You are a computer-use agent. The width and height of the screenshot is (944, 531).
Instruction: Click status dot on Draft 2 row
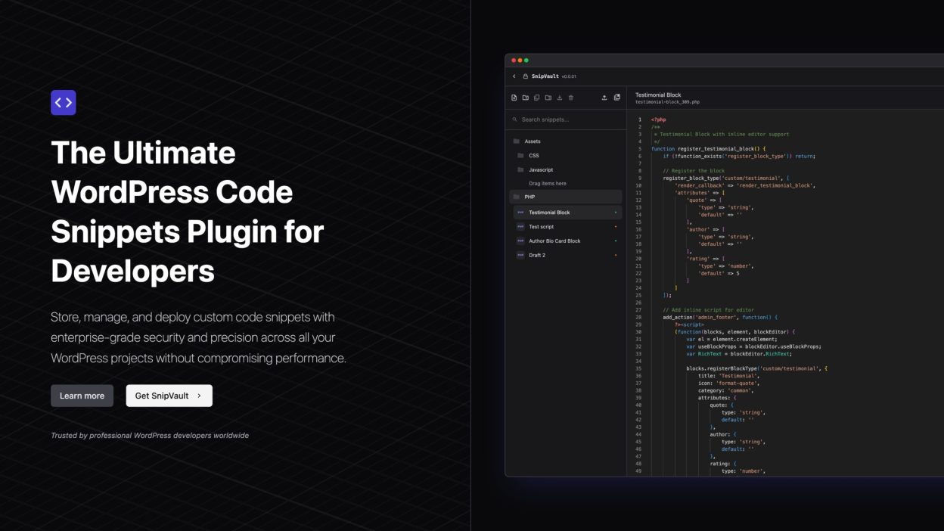[x=616, y=256]
